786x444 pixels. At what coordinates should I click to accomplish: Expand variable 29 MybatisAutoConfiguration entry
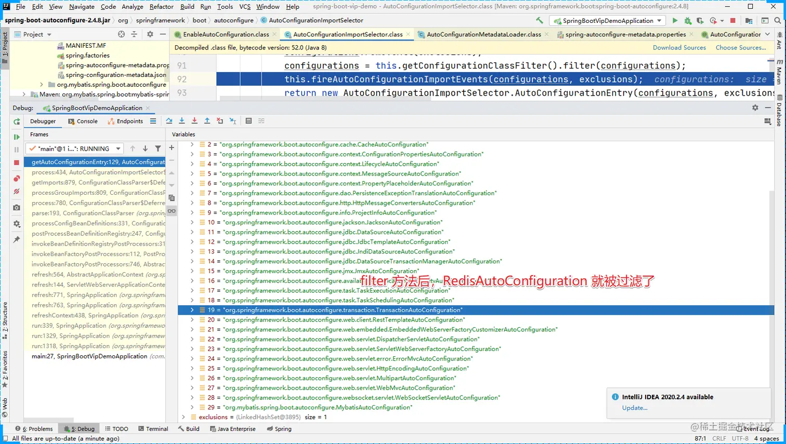pos(192,407)
